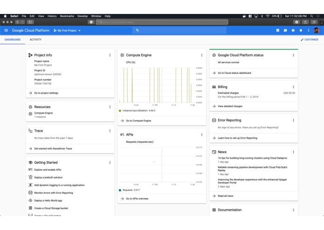Open Safari Bookmarks menu
This screenshot has width=324, height=230.
coord(67,16)
